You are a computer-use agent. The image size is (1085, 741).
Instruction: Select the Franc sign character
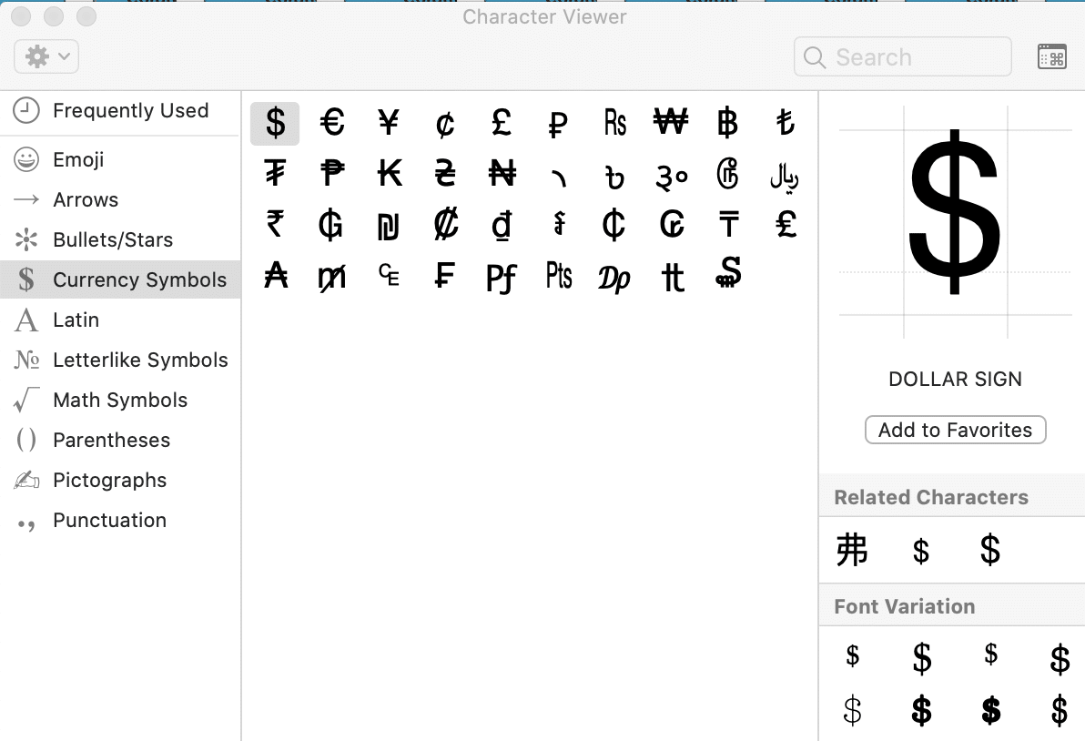click(444, 274)
